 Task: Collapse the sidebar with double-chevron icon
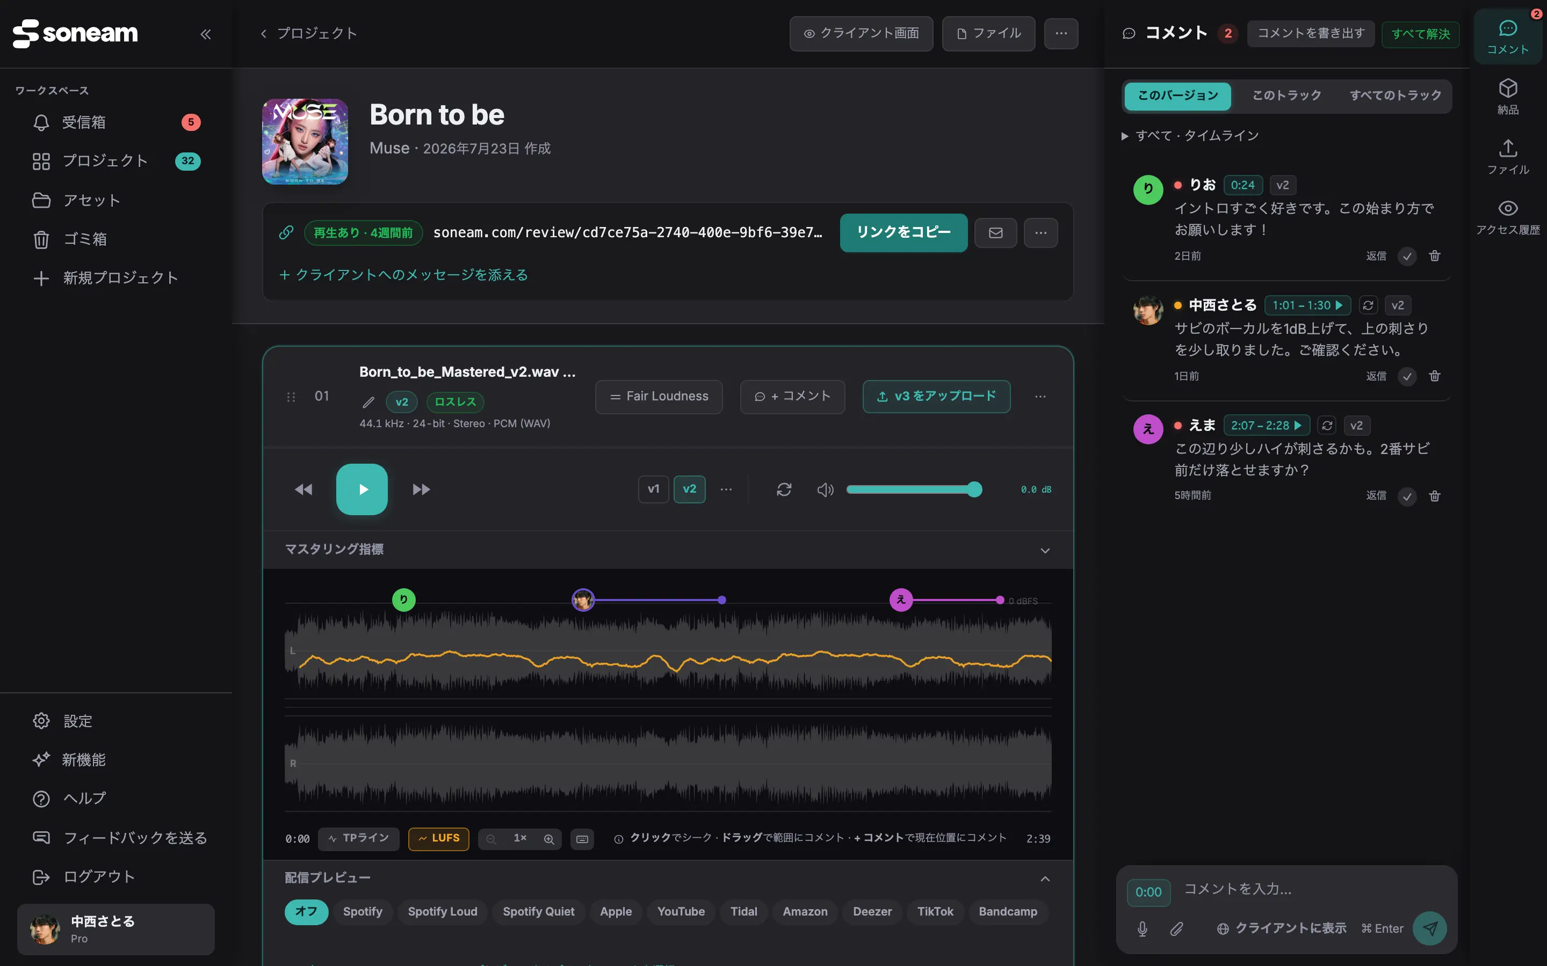pyautogui.click(x=205, y=34)
